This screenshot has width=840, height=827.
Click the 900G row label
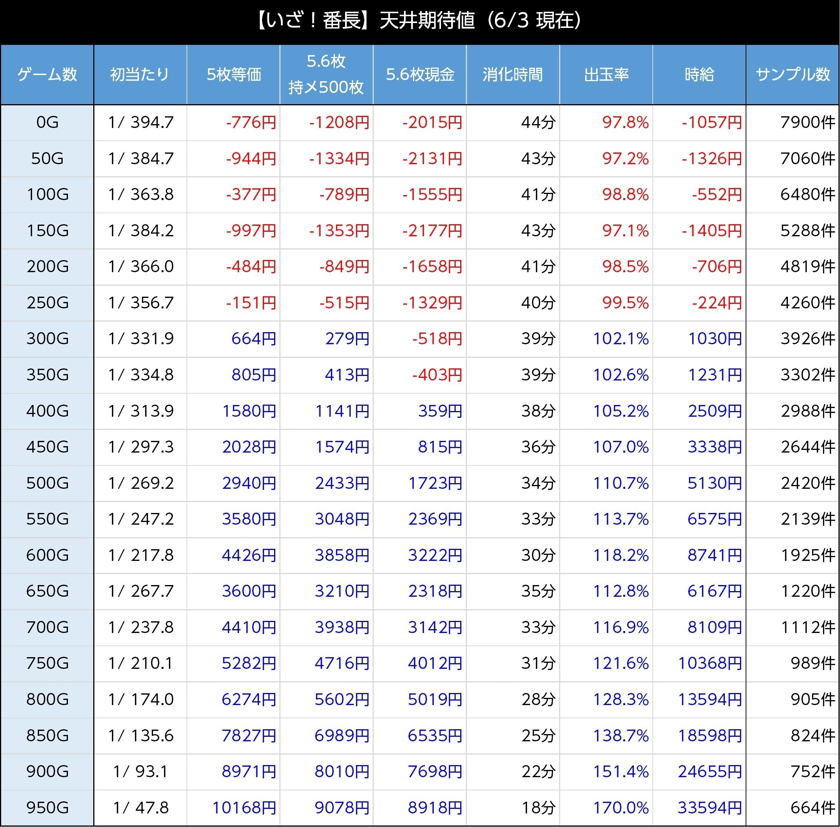47,772
